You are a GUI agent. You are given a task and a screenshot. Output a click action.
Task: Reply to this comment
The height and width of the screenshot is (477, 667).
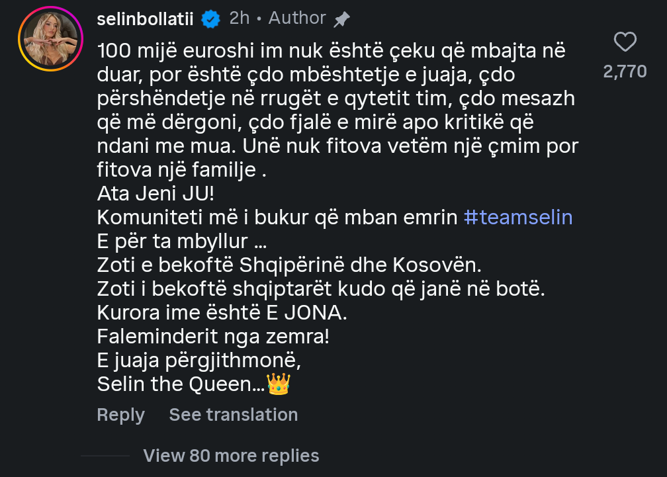(120, 415)
